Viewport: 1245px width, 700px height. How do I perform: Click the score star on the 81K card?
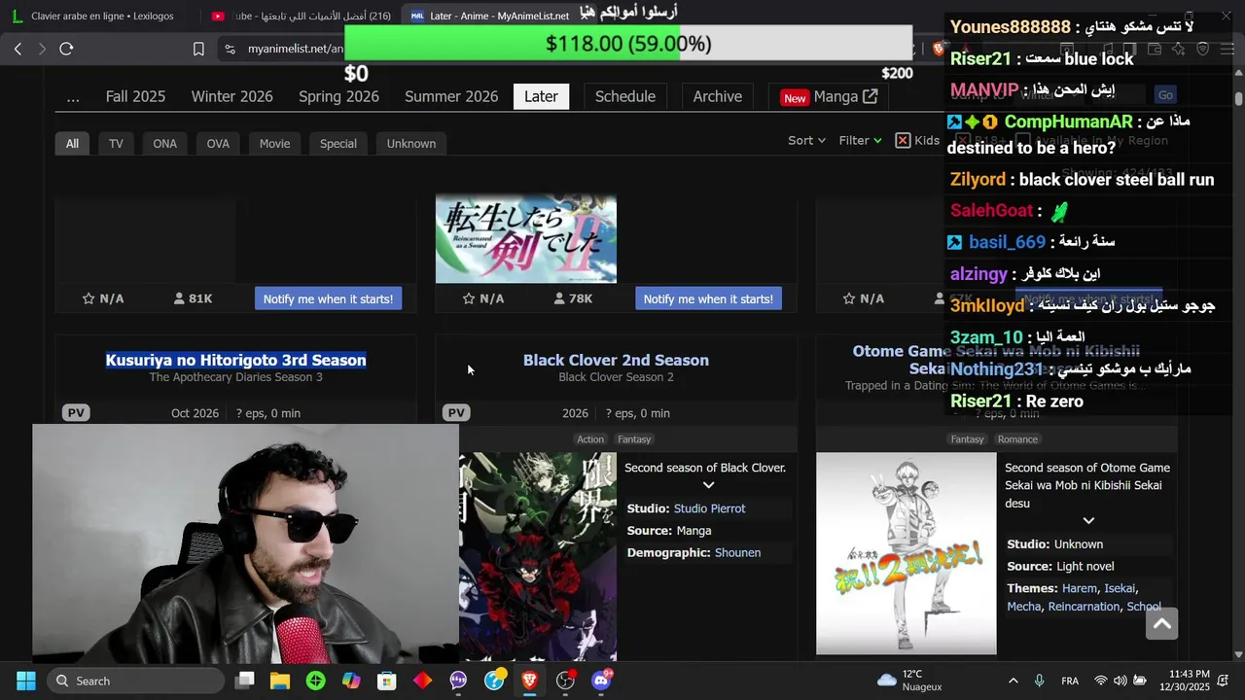[89, 298]
